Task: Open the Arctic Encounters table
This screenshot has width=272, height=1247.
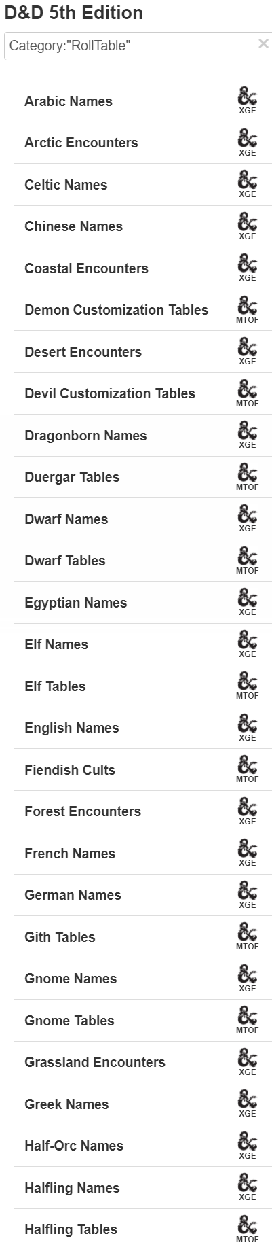Action: pyautogui.click(x=143, y=143)
